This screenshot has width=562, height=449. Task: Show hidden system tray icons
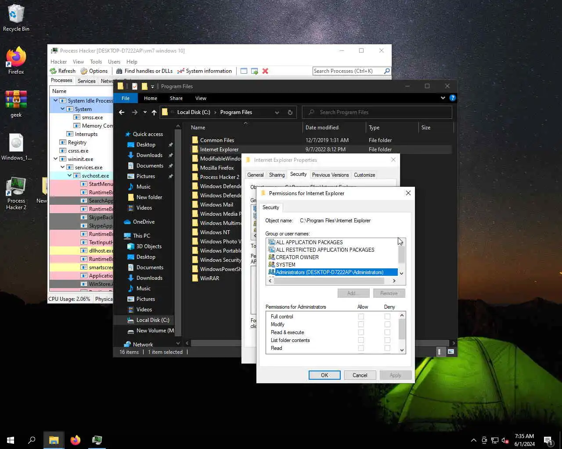coord(474,440)
